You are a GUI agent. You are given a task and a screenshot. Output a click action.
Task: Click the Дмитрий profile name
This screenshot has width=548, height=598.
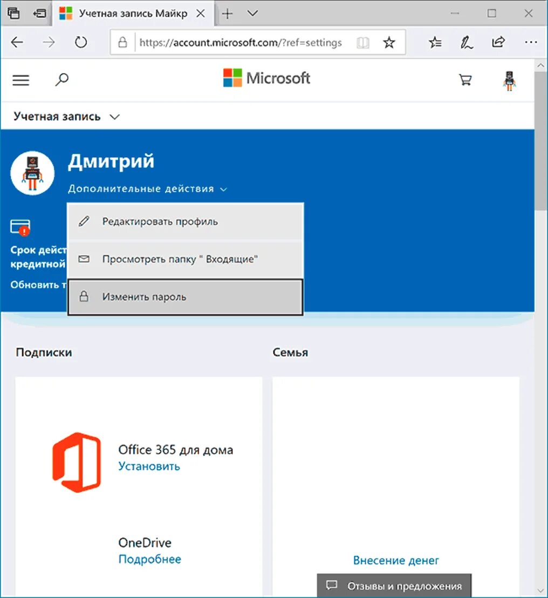tap(111, 161)
